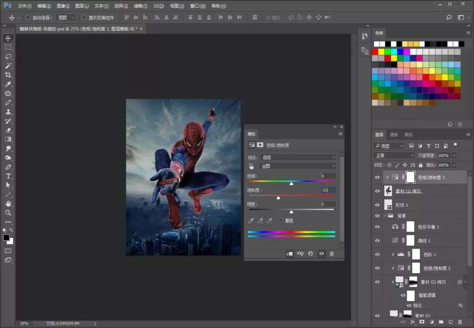Image resolution: width=474 pixels, height=328 pixels.
Task: View previous state icon in Properties
Action: tap(300, 254)
